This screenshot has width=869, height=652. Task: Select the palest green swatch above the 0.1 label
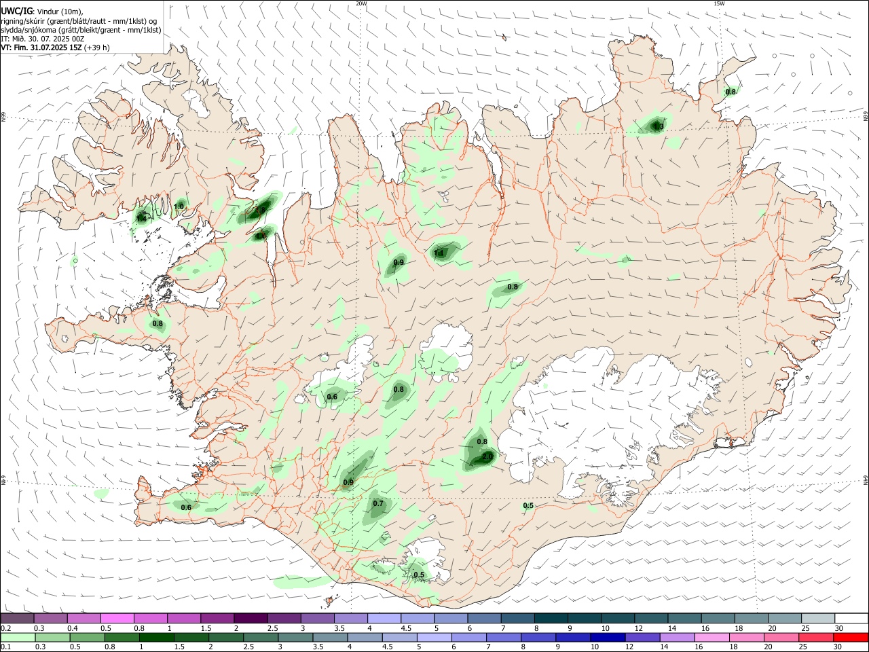point(18,637)
